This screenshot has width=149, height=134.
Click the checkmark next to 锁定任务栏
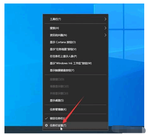point(46,118)
